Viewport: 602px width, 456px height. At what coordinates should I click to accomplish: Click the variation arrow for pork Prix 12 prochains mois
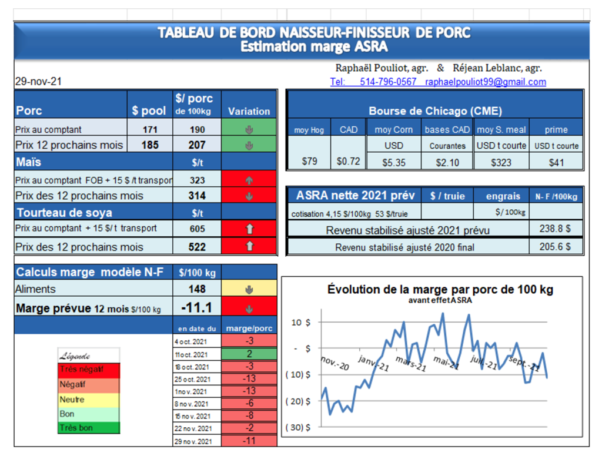[249, 145]
